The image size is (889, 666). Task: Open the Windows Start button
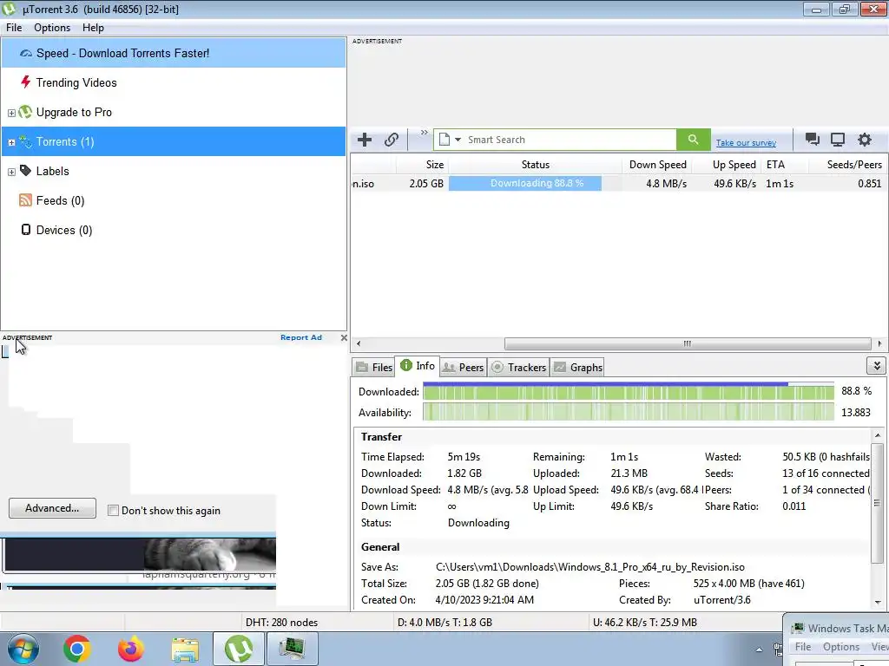coord(23,649)
